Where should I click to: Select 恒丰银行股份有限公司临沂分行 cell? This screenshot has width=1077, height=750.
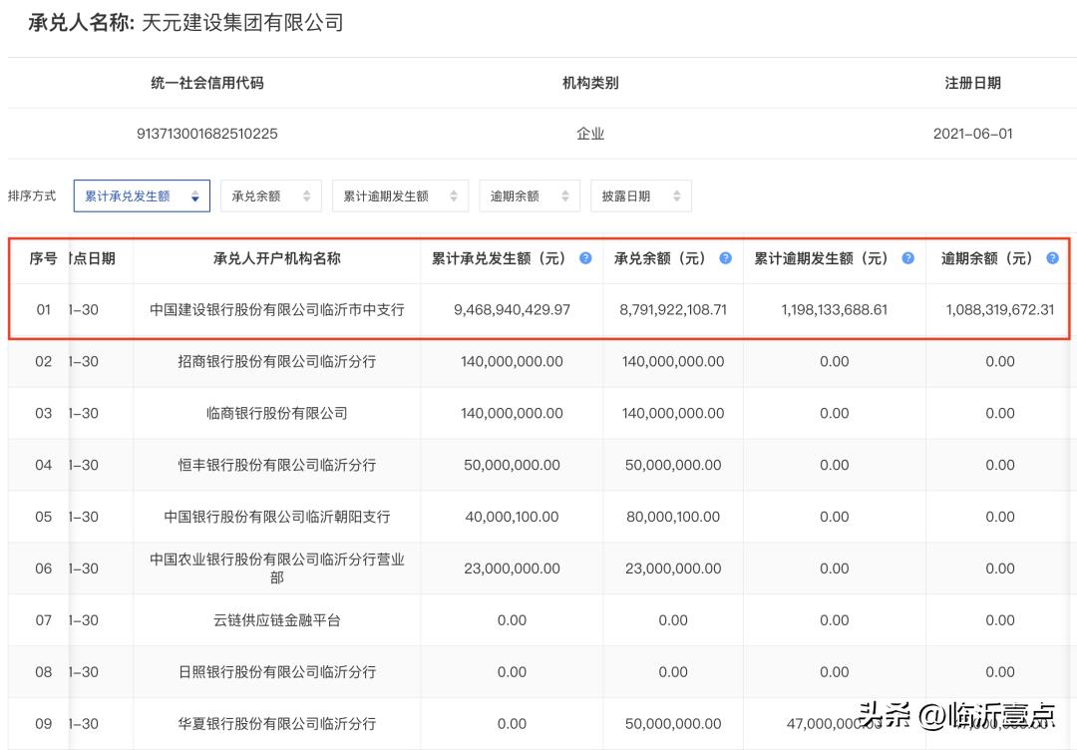(277, 465)
